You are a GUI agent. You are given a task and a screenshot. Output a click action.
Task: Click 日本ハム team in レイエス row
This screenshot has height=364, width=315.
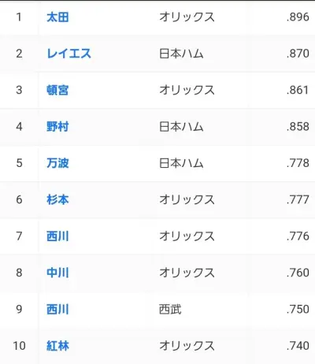[x=181, y=54]
